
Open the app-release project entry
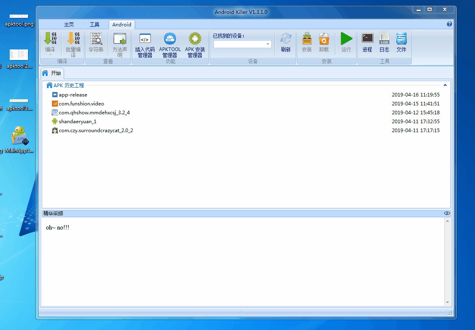73,95
